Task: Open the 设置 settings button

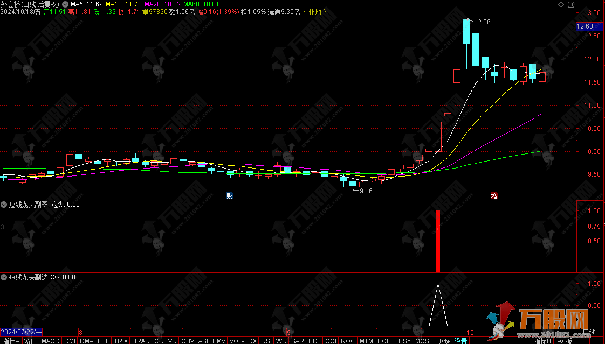Action: [x=460, y=341]
